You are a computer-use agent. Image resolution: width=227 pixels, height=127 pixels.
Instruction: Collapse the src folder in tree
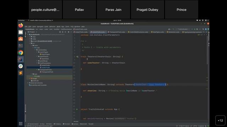(x=30, y=43)
